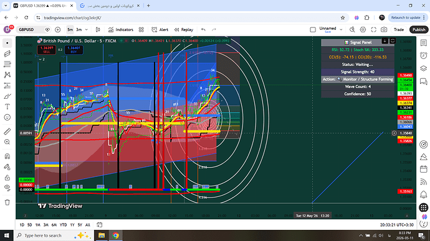Open the news feed icon
Viewport: 430px width, 241px height.
423,182
